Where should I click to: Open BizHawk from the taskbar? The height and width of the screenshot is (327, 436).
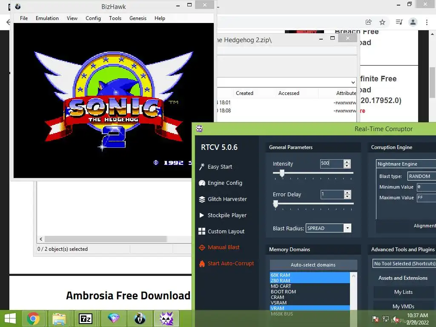(x=140, y=318)
